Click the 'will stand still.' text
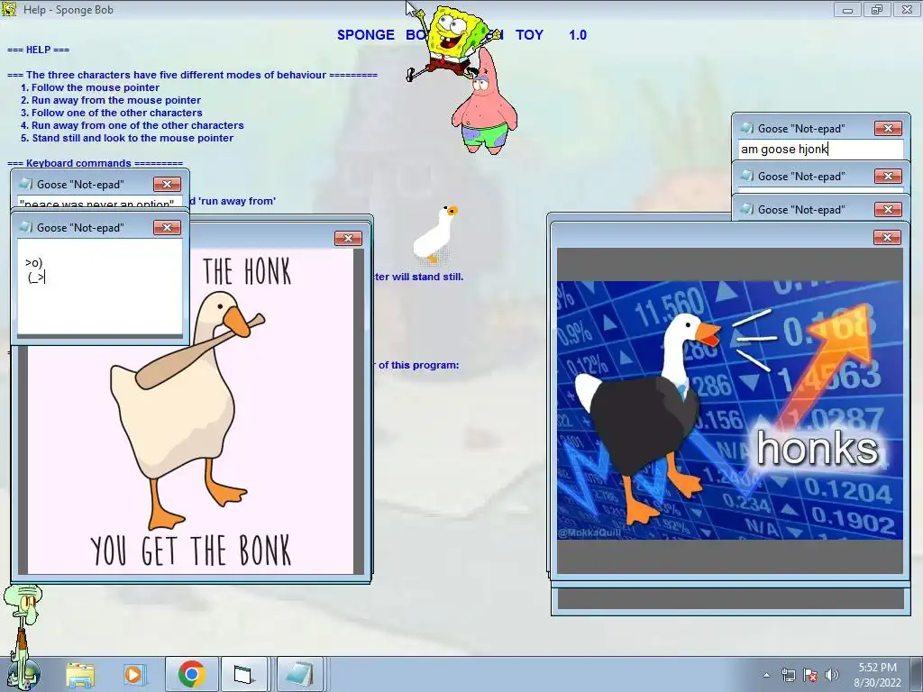The width and height of the screenshot is (923, 692). click(x=427, y=277)
